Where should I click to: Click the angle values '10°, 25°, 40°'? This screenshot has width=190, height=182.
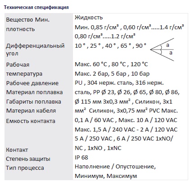[x=94, y=45]
